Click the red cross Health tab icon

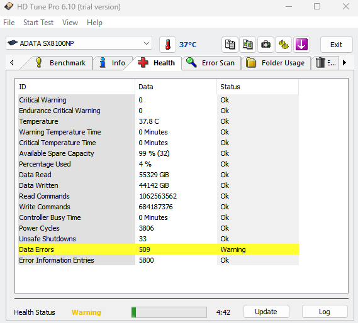point(143,62)
